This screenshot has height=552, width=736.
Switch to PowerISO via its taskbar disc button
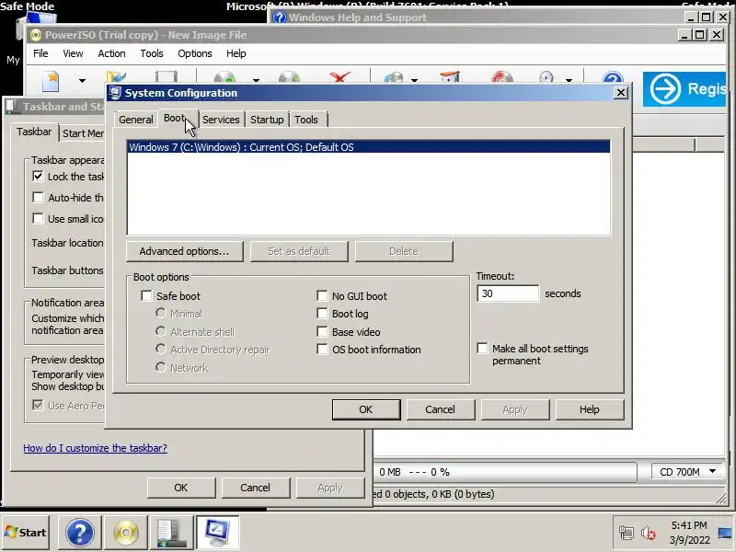tap(126, 533)
